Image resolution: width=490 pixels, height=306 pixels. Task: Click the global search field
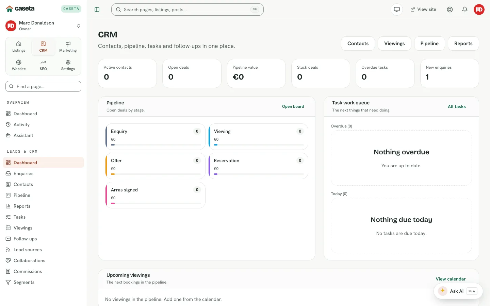(x=187, y=10)
